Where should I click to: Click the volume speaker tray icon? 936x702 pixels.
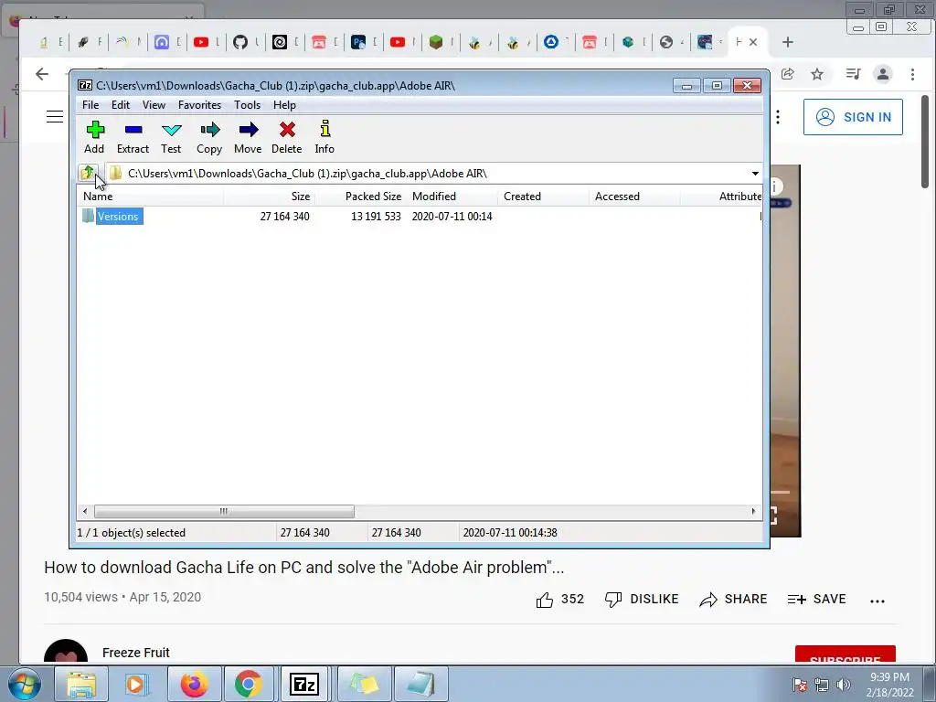click(844, 685)
